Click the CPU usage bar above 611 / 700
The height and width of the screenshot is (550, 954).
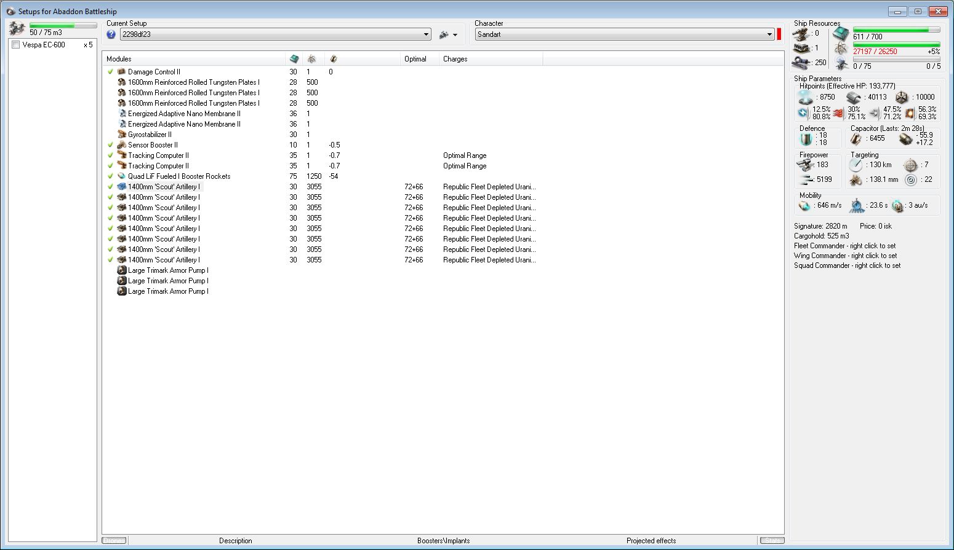897,29
